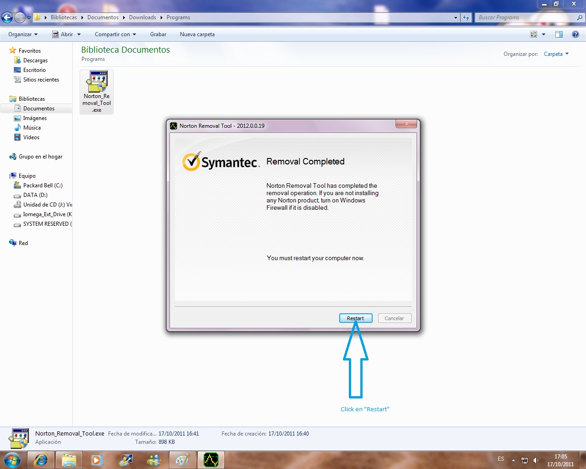The height and width of the screenshot is (469, 586).
Task: Open Vídeos library in the navigation pane
Action: (31, 137)
